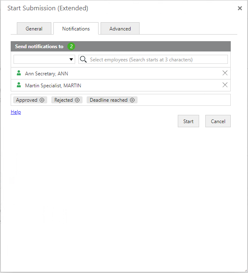Delete the Approved tag

(42, 100)
